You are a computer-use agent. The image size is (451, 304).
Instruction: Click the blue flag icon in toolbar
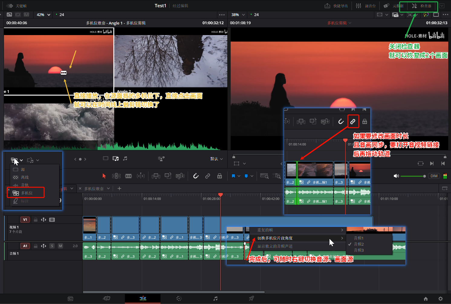coord(233,176)
